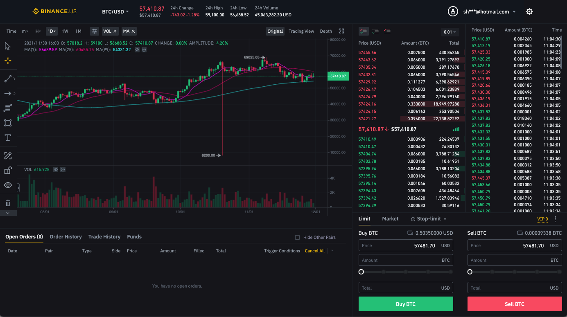
Task: Select the 1W chart interval
Action: (x=65, y=31)
